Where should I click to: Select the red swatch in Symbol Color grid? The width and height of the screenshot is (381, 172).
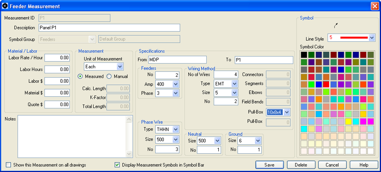coord(326,84)
